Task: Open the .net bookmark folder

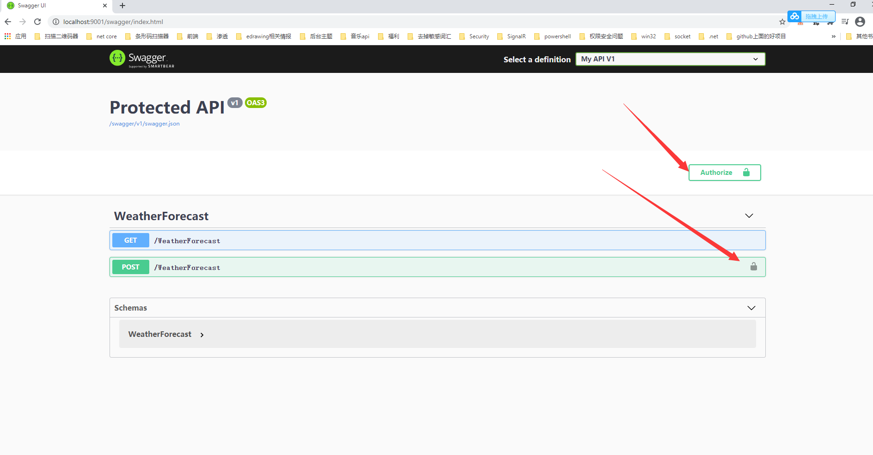Action: (708, 36)
